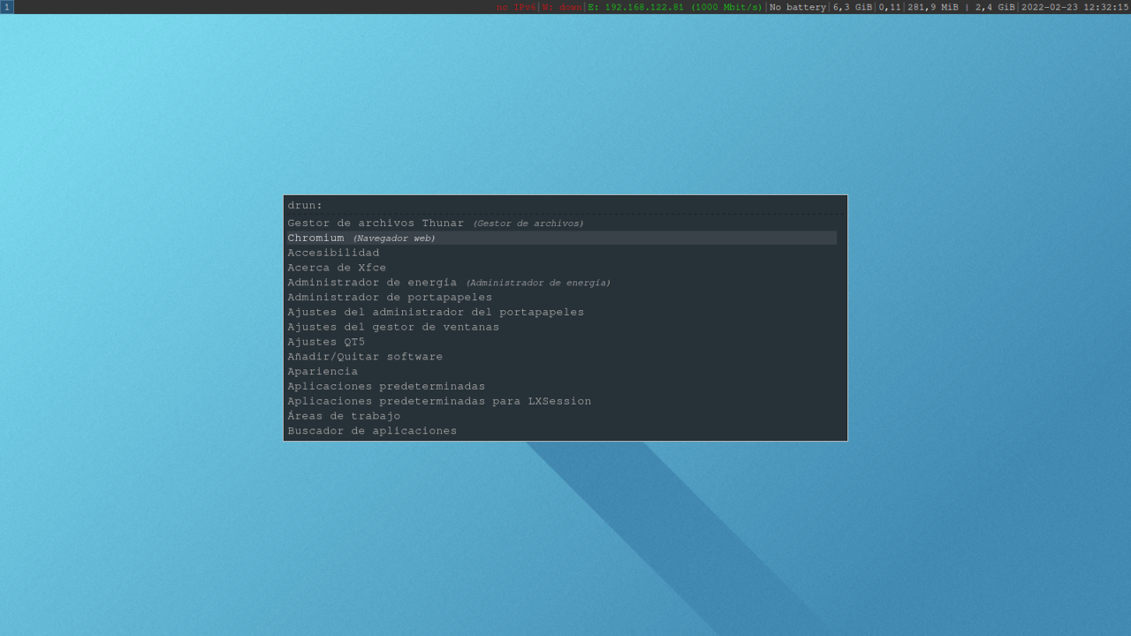Click the W: down wireless status

pos(562,7)
